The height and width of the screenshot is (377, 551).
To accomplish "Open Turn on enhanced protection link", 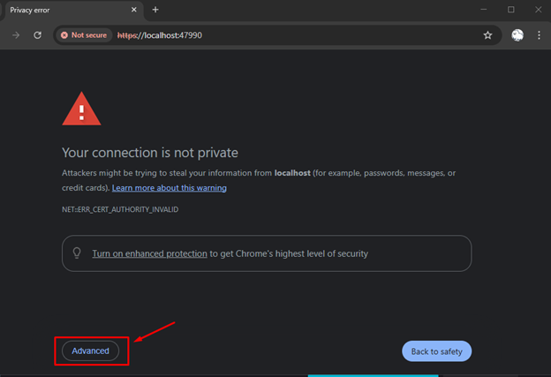I will click(150, 253).
